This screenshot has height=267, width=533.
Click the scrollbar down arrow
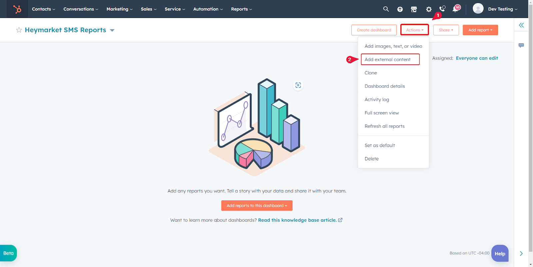530,265
